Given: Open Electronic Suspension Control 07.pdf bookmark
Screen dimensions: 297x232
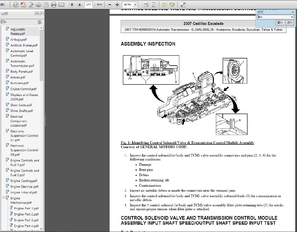Looking at the screenshot, I should pyautogui.click(x=24, y=136).
